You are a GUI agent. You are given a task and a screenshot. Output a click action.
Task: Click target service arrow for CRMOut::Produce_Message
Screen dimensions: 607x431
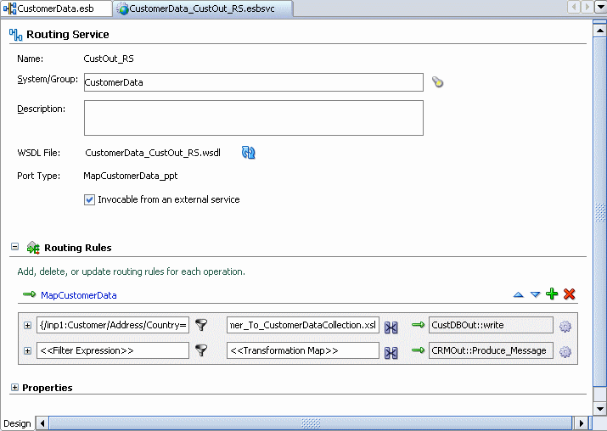click(x=418, y=350)
